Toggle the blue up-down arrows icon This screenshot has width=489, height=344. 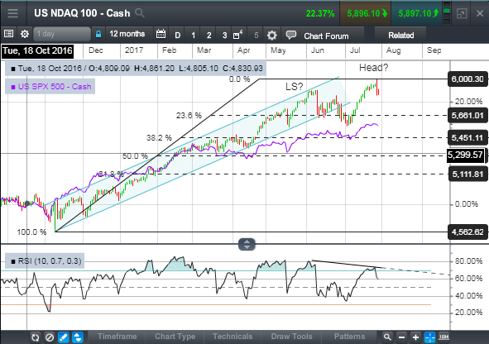[x=77, y=337]
